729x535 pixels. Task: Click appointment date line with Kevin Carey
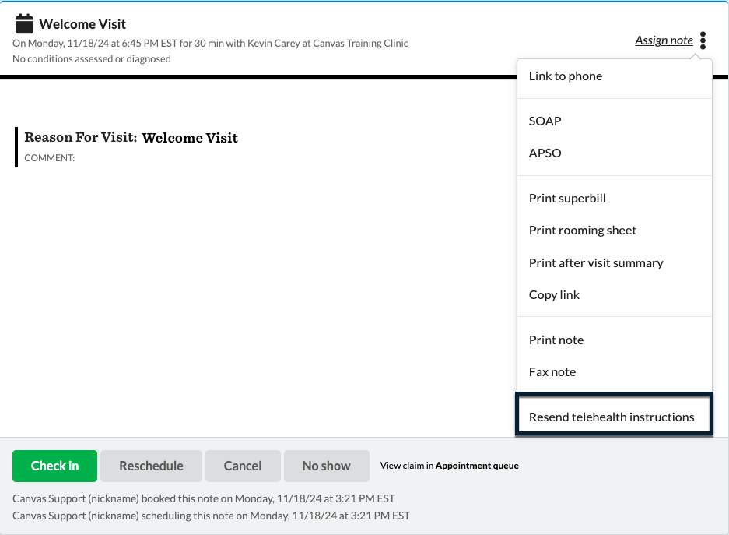210,44
